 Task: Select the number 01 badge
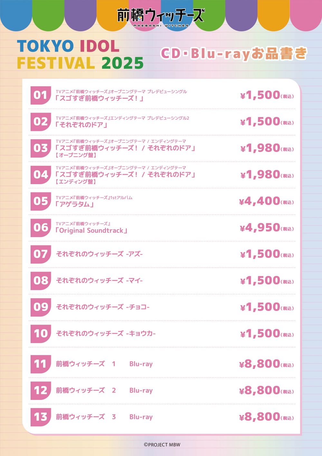(x=41, y=95)
